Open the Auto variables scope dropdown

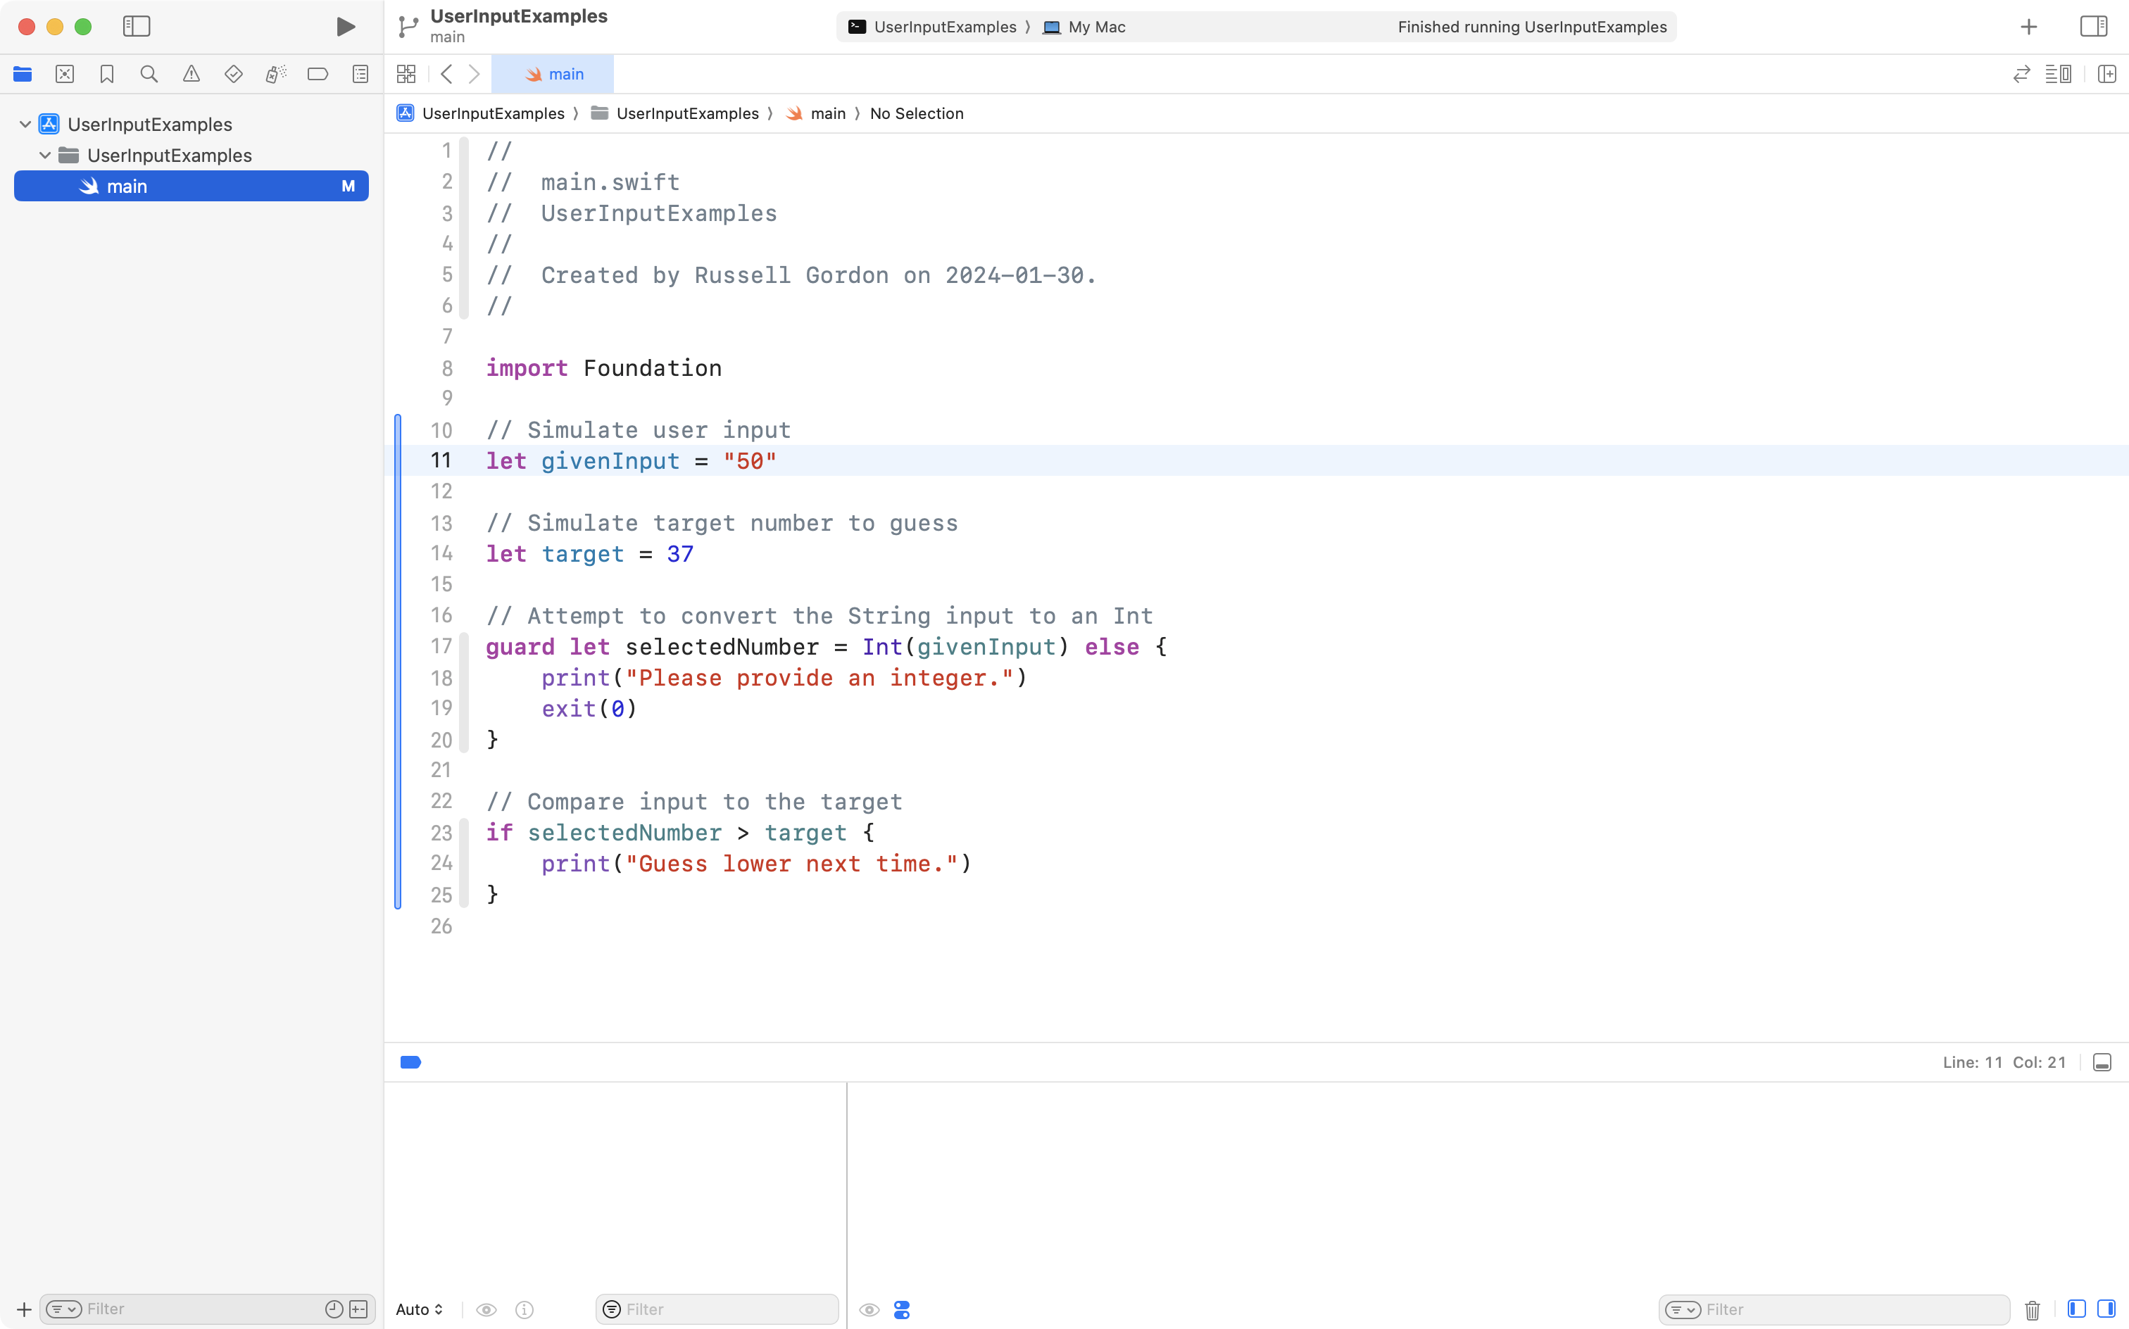(418, 1309)
